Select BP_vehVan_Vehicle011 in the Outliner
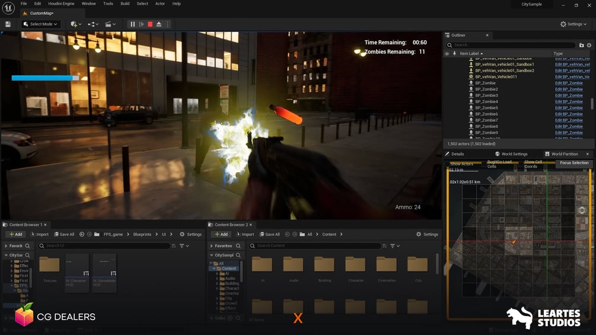This screenshot has height=335, width=596. [496, 76]
